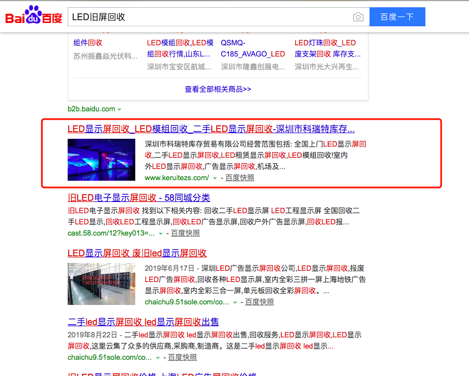Expand dropdown arrow beside 2019年6月17日 result URL
The image size is (469, 376).
pyautogui.click(x=235, y=303)
